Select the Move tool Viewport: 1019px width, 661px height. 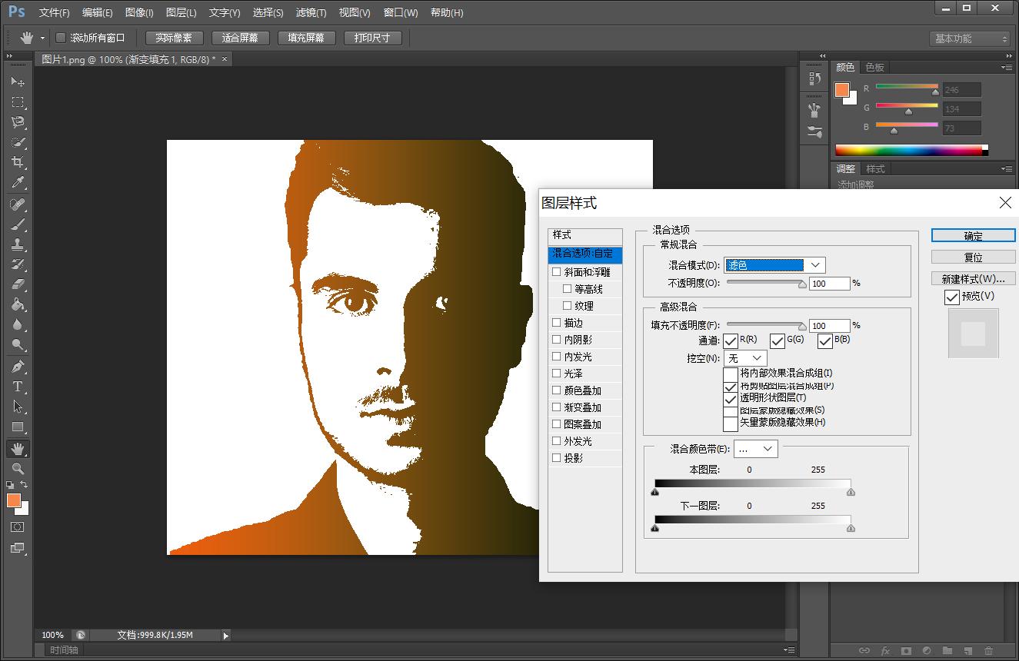tap(18, 81)
